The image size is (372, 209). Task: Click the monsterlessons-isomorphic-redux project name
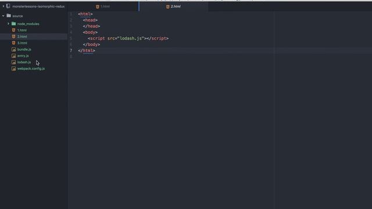point(38,6)
